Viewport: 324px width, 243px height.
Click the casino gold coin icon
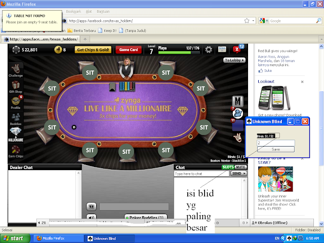58,50
